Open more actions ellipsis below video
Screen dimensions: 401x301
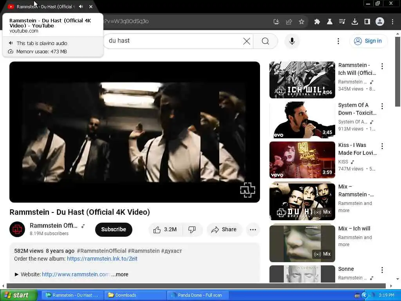coord(253,229)
